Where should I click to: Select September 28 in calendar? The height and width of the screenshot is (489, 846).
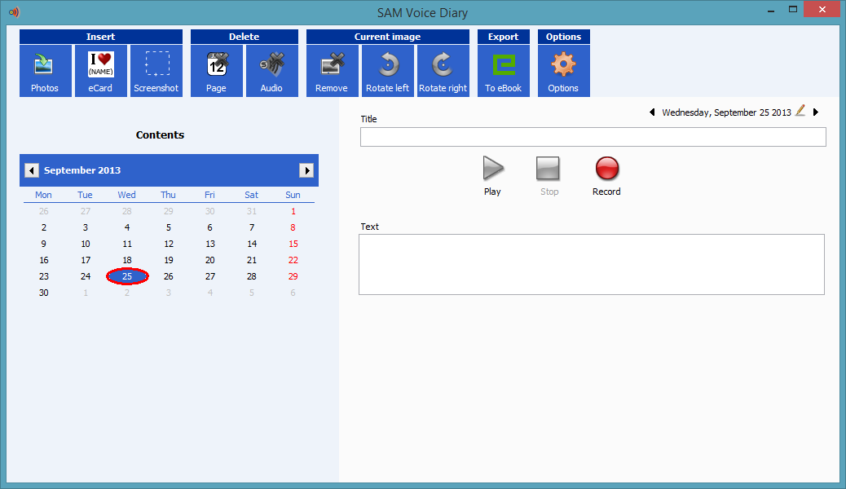click(x=251, y=276)
